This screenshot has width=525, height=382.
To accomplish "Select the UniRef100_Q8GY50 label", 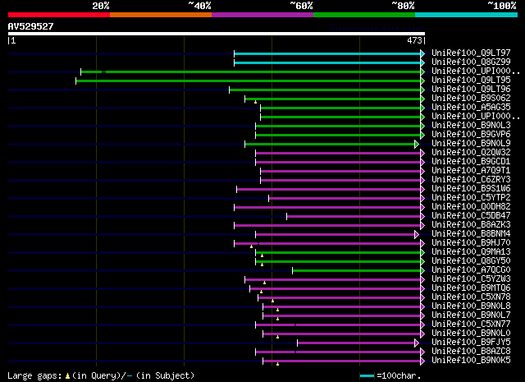I will 471,261.
